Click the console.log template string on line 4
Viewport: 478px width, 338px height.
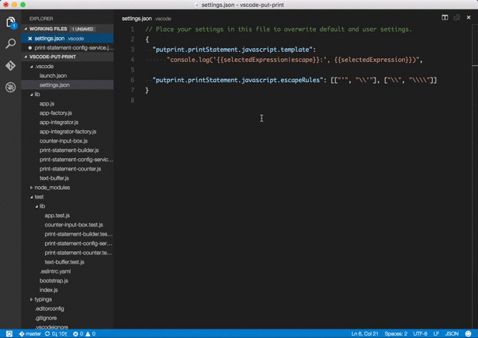pyautogui.click(x=293, y=60)
